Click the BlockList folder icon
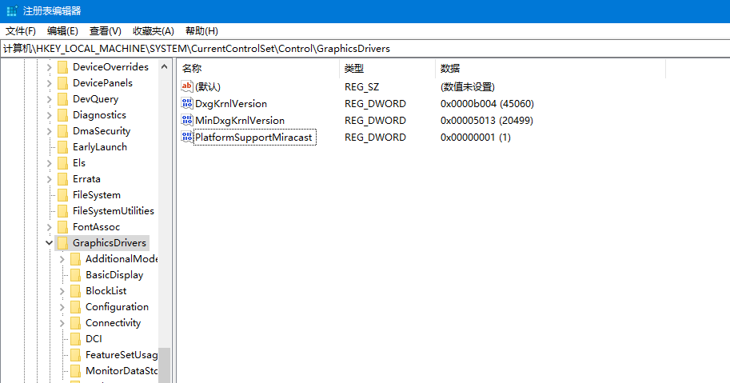Image resolution: width=730 pixels, height=383 pixels. [x=75, y=291]
